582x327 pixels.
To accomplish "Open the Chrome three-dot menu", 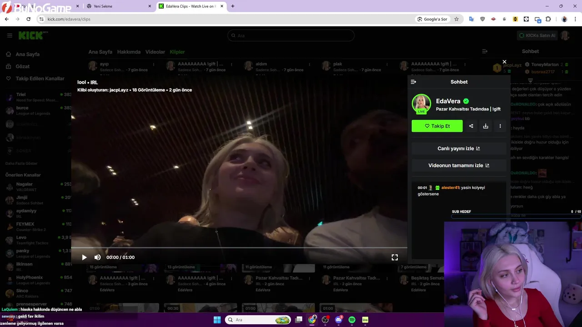I will [x=576, y=19].
